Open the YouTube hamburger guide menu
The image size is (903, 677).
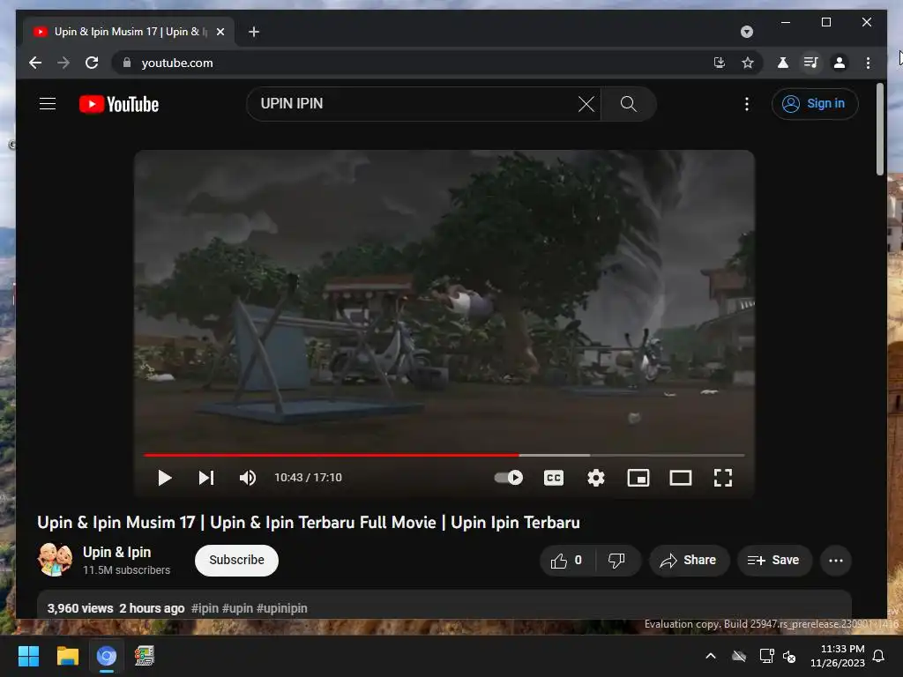(x=48, y=104)
